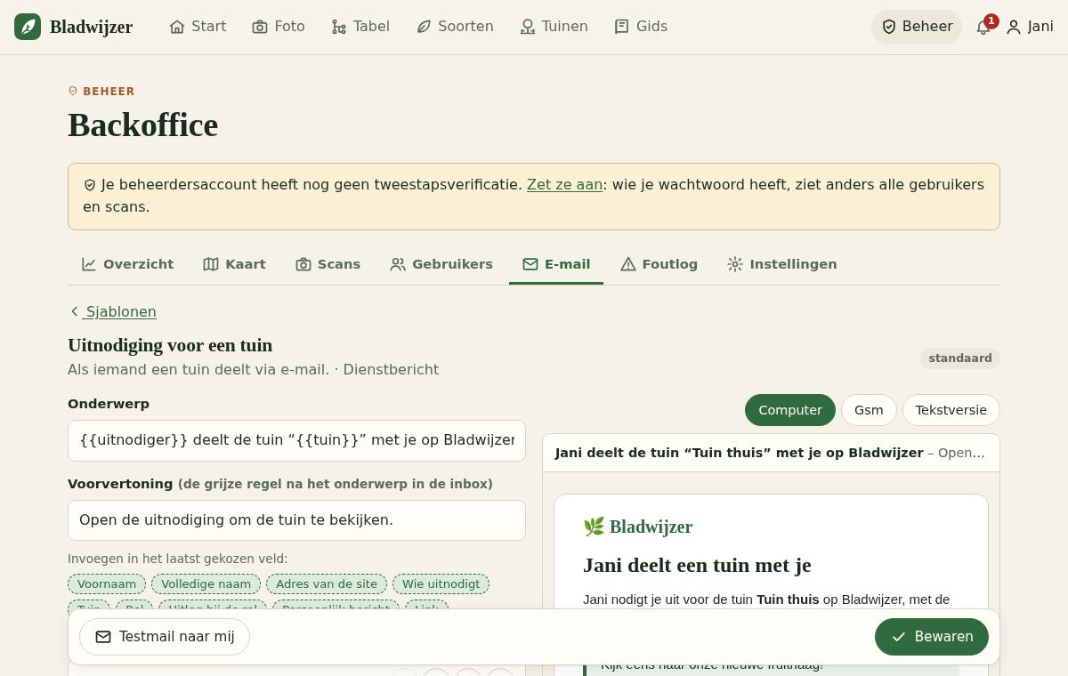Open the Jani user account menu

pyautogui.click(x=1030, y=27)
